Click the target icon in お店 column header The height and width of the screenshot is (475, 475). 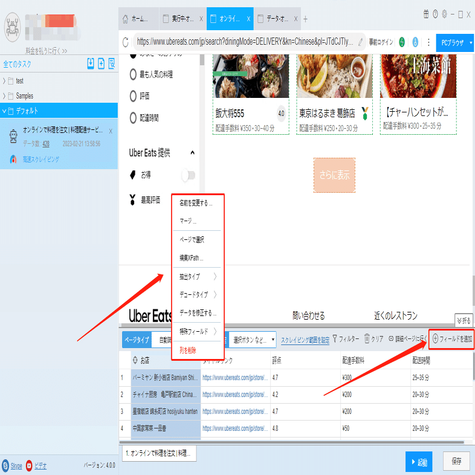coord(135,360)
